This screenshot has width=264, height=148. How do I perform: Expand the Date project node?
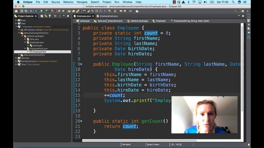(16, 23)
